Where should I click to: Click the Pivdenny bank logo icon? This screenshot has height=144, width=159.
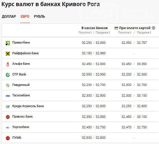click(8, 85)
